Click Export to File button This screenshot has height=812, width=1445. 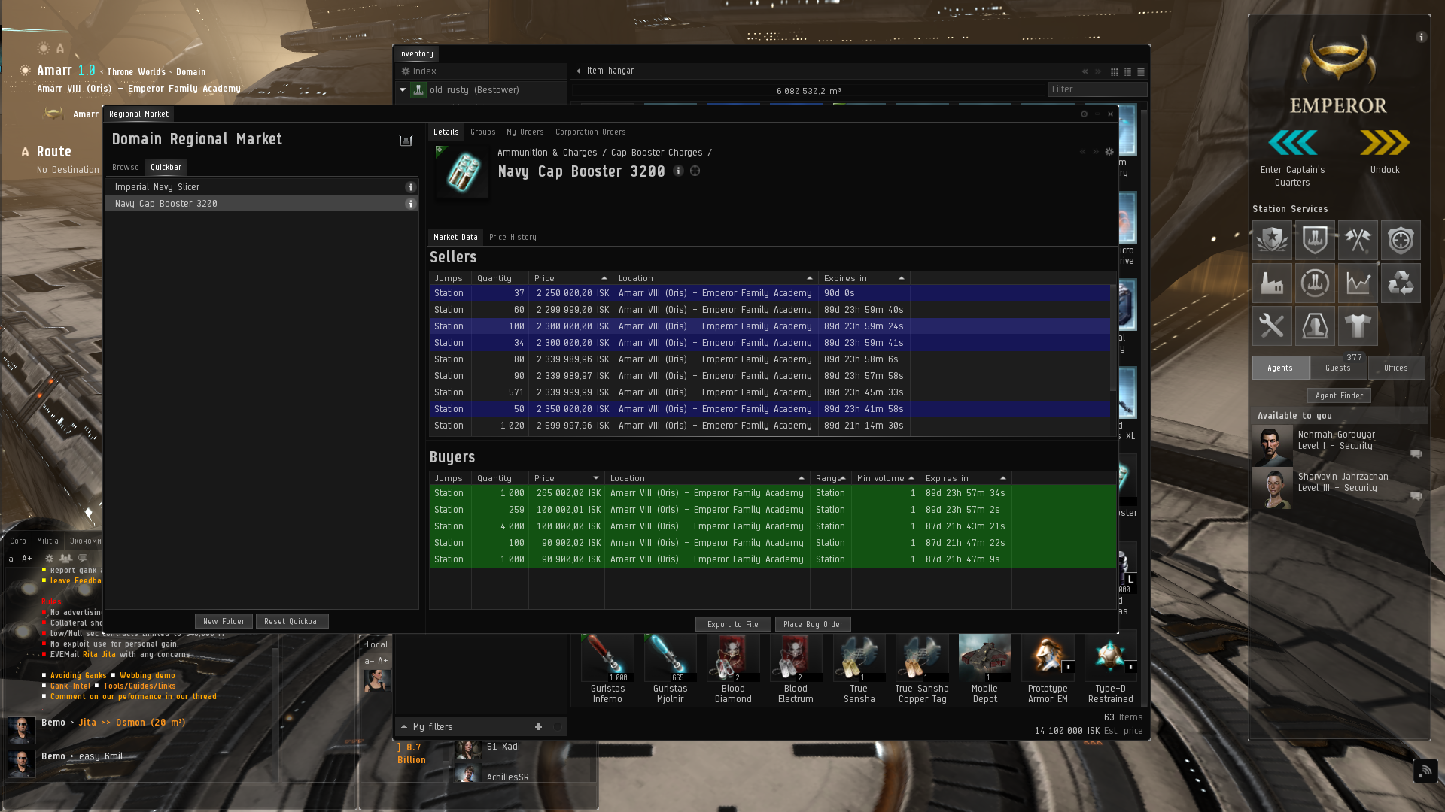733,625
